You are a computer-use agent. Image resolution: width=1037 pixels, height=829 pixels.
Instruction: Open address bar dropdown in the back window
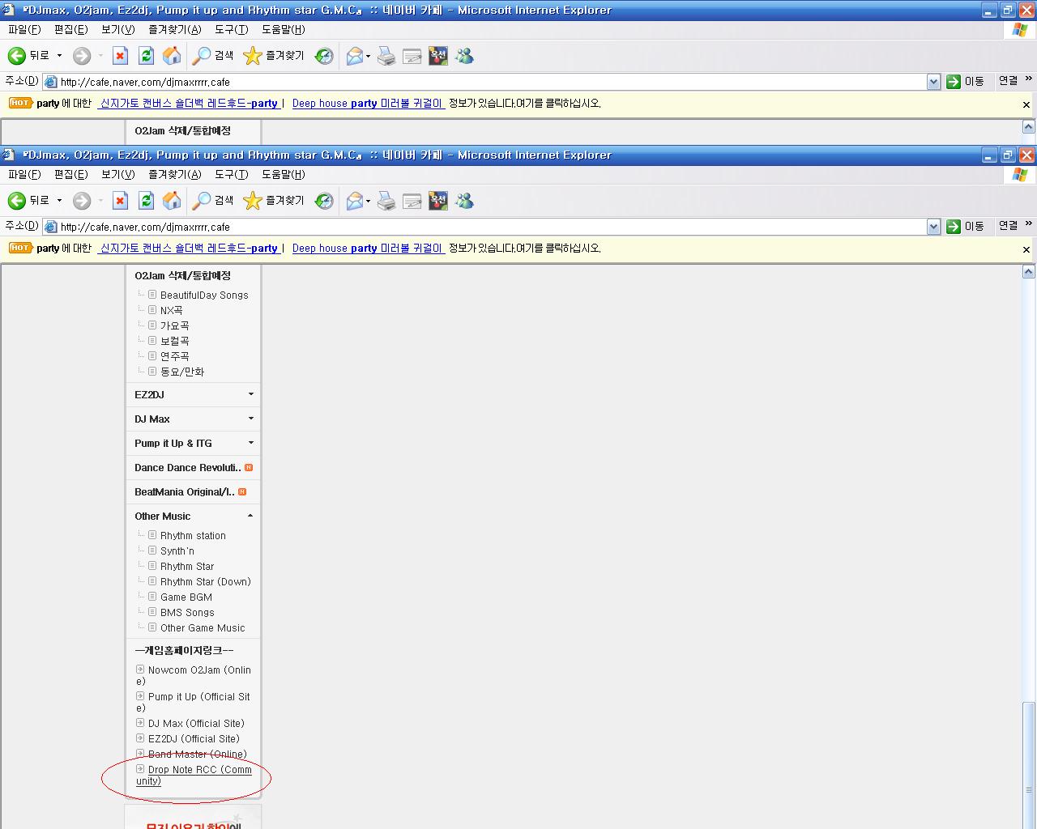(933, 82)
